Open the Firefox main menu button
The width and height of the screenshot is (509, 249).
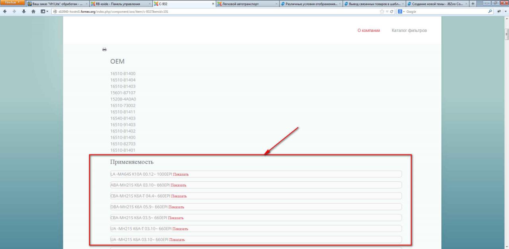point(12,3)
